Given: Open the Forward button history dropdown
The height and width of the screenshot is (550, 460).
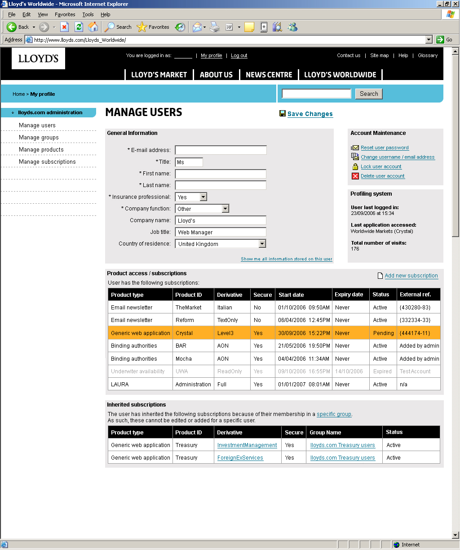Looking at the screenshot, I should (54, 27).
